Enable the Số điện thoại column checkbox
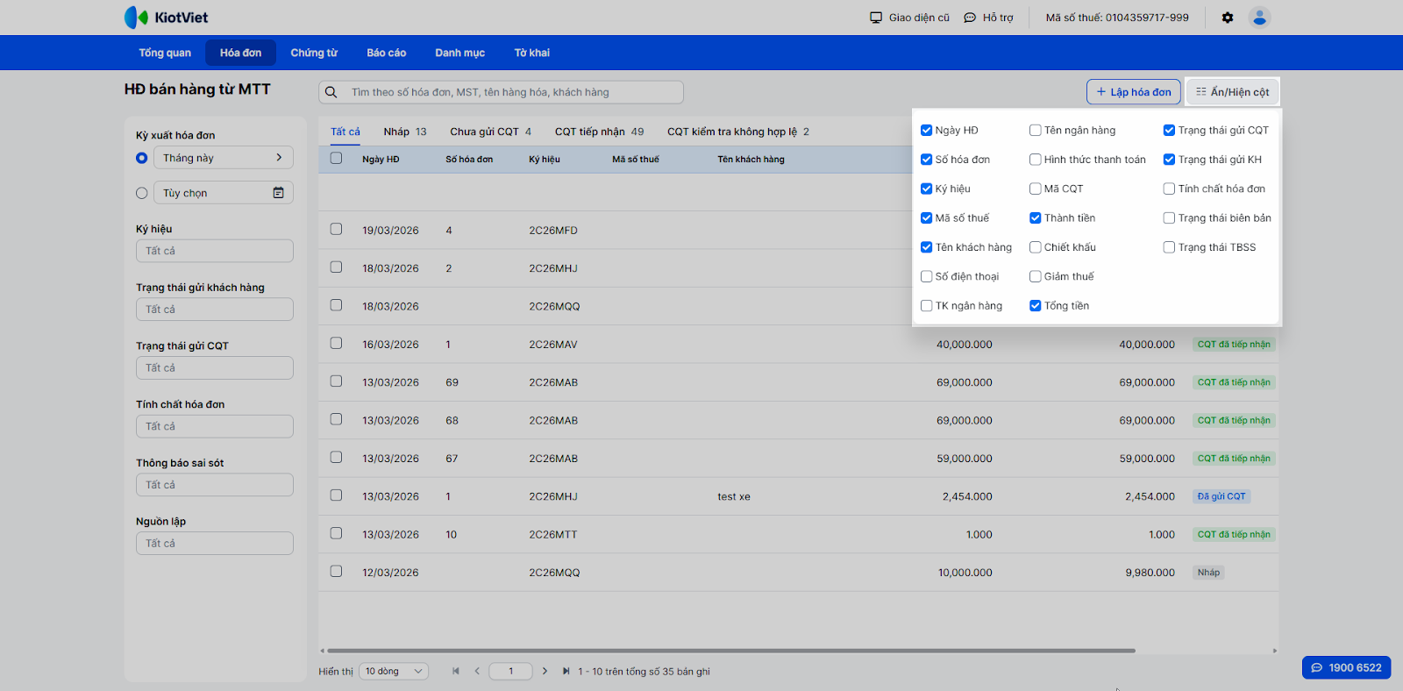The height and width of the screenshot is (691, 1403). point(926,276)
